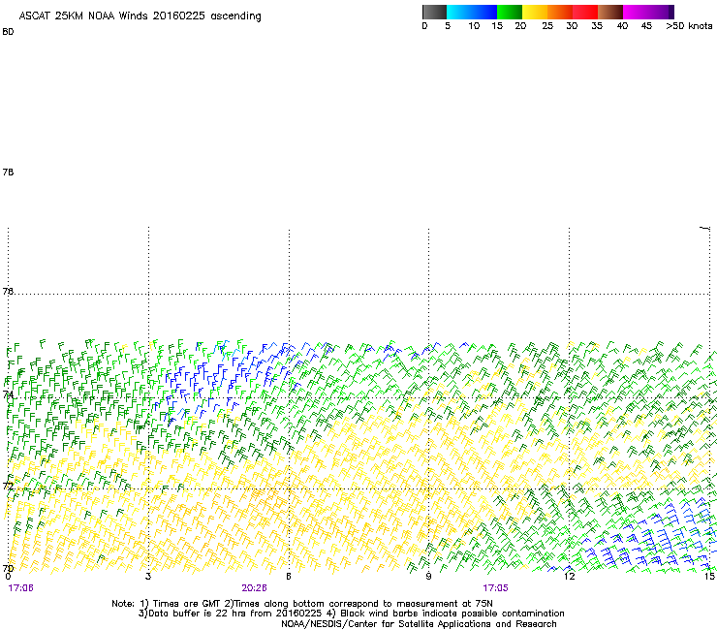Select the latitude label "72" on left axis
717x630 pixels.
click(x=8, y=486)
